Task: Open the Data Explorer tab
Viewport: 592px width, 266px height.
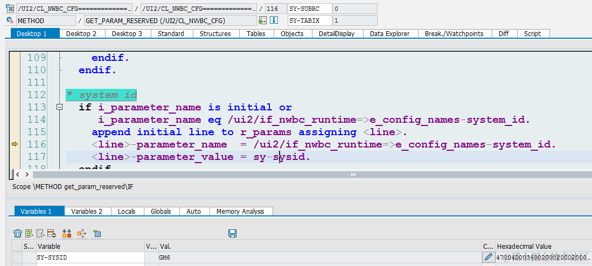Action: [x=389, y=33]
